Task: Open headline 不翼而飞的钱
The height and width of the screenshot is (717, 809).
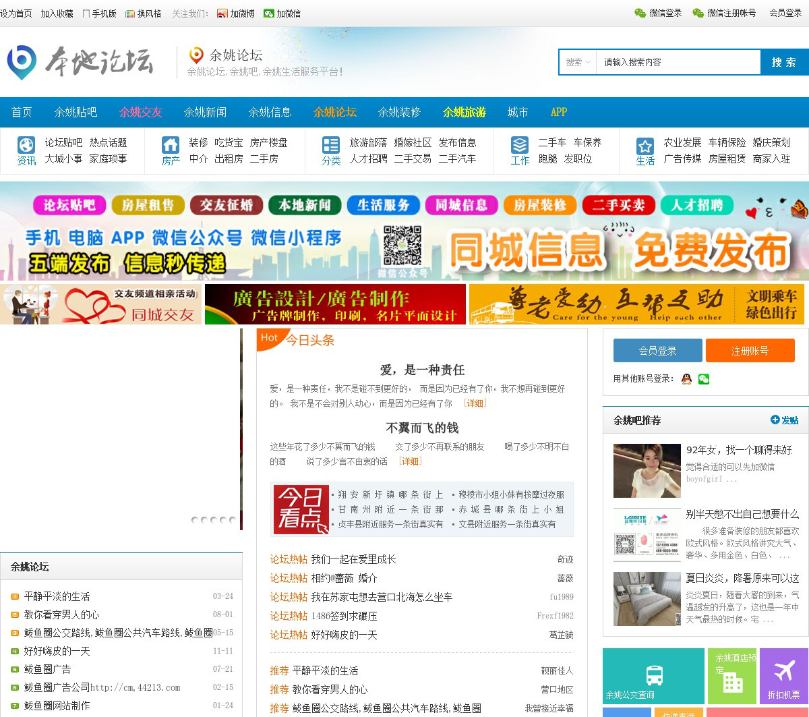Action: click(422, 428)
